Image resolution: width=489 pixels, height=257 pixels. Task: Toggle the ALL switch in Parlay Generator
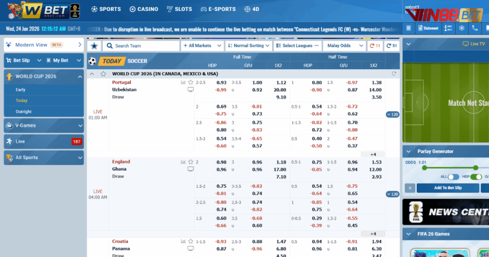click(453, 177)
